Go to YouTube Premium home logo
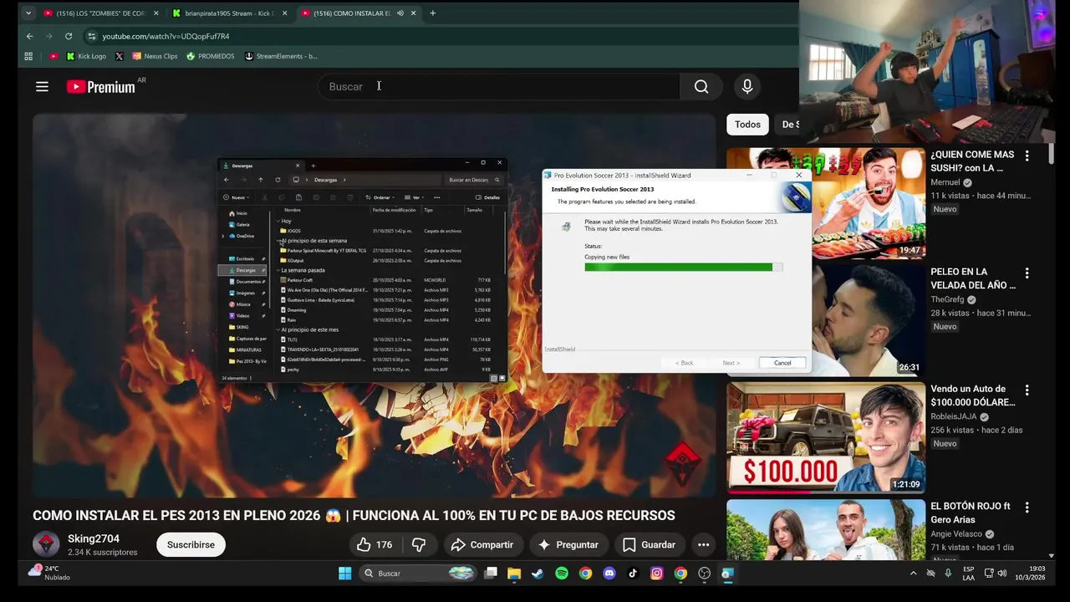1070x602 pixels. 101,87
